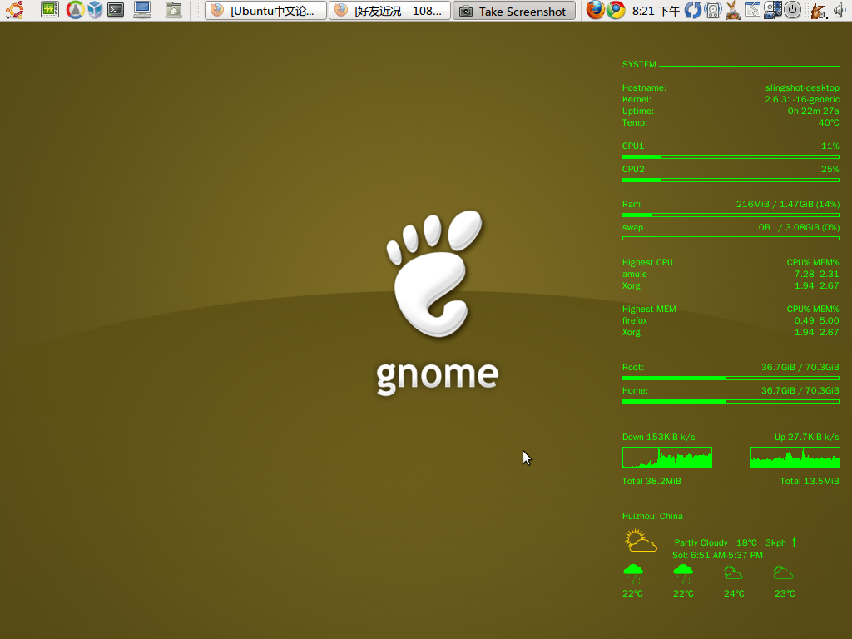Launch Google Chrome from panel
This screenshot has width=852, height=639.
coord(616,10)
